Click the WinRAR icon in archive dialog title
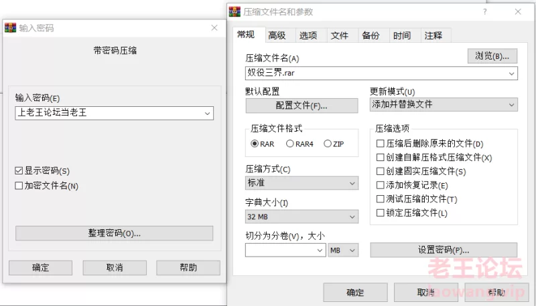Screen dimensions: 536x306 234,11
